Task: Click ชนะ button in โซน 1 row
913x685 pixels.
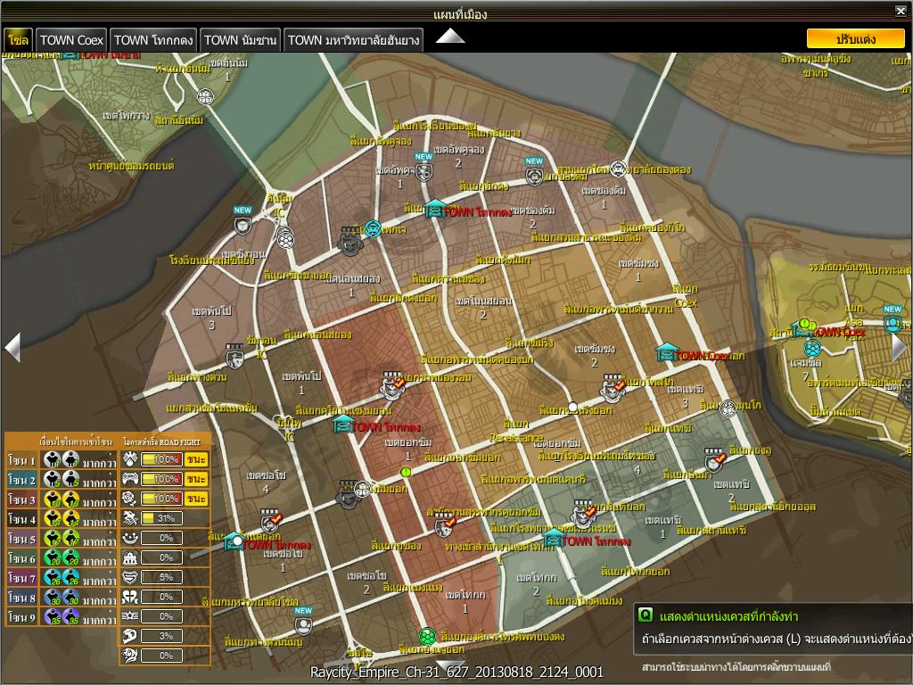Action: coord(196,459)
